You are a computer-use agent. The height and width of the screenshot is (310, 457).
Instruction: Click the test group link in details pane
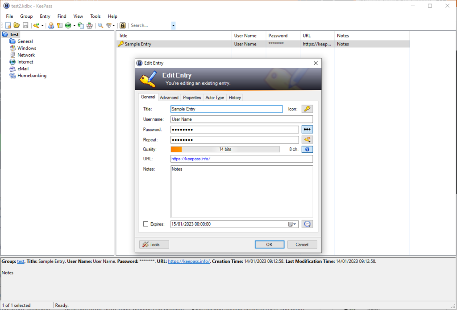click(x=21, y=261)
